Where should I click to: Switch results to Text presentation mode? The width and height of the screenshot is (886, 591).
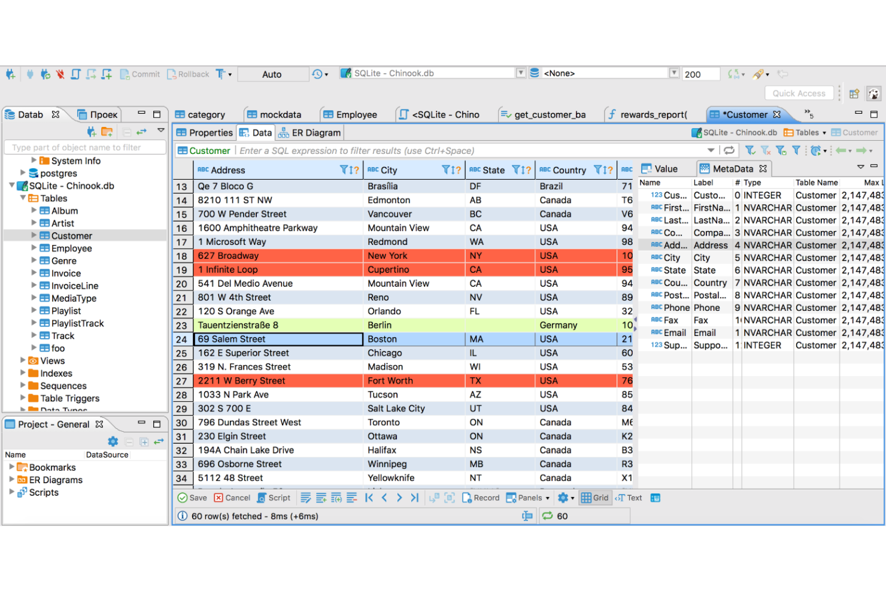pyautogui.click(x=629, y=498)
